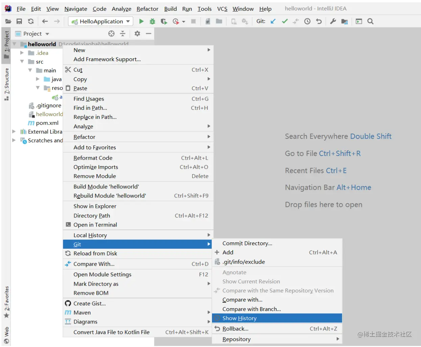Click .git/info/exclude menu entry

pyautogui.click(x=277, y=262)
